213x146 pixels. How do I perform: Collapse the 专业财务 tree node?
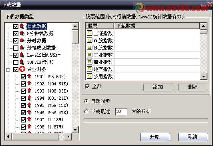pyautogui.click(x=8, y=70)
